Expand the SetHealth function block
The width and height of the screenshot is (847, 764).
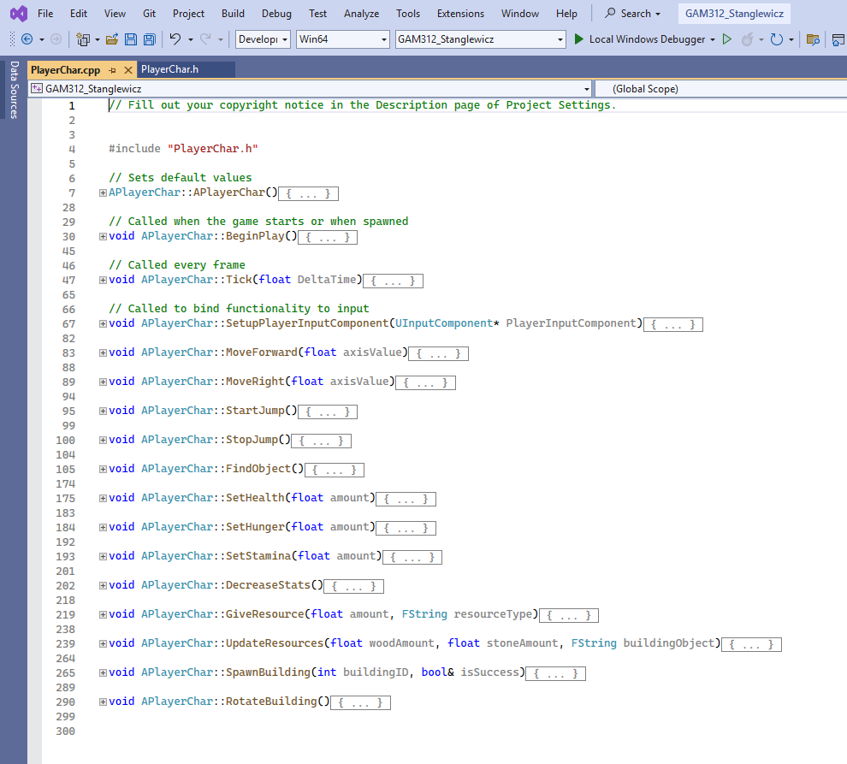(x=103, y=499)
